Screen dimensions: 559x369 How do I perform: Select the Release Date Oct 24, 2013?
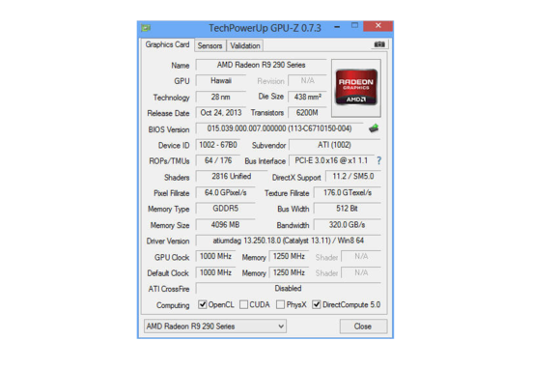[221, 113]
